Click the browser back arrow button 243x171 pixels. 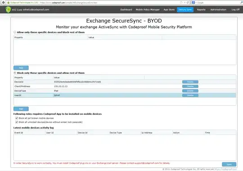(4, 3)
